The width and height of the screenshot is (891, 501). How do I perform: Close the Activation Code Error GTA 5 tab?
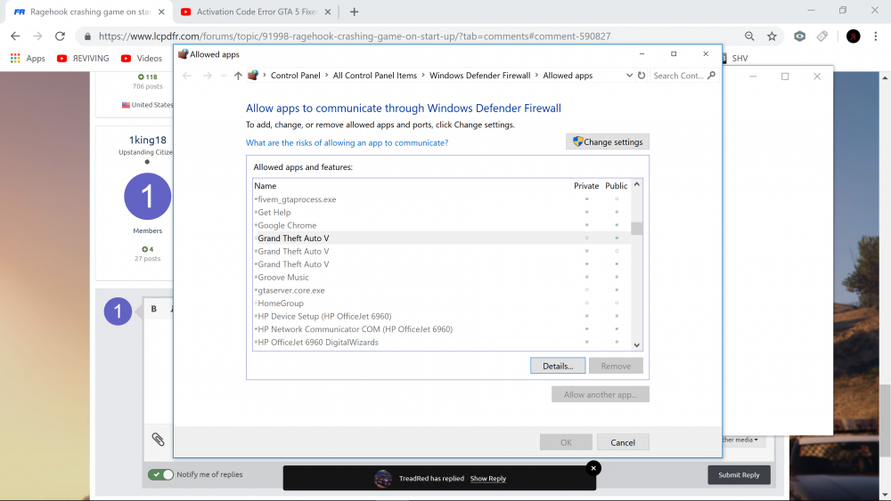tap(327, 12)
